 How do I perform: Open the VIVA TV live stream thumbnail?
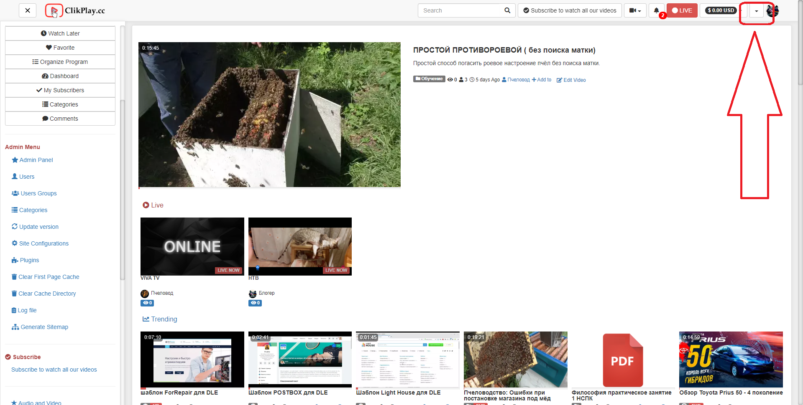192,246
